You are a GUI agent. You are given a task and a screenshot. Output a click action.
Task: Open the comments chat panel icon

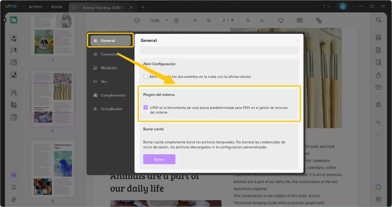378,199
